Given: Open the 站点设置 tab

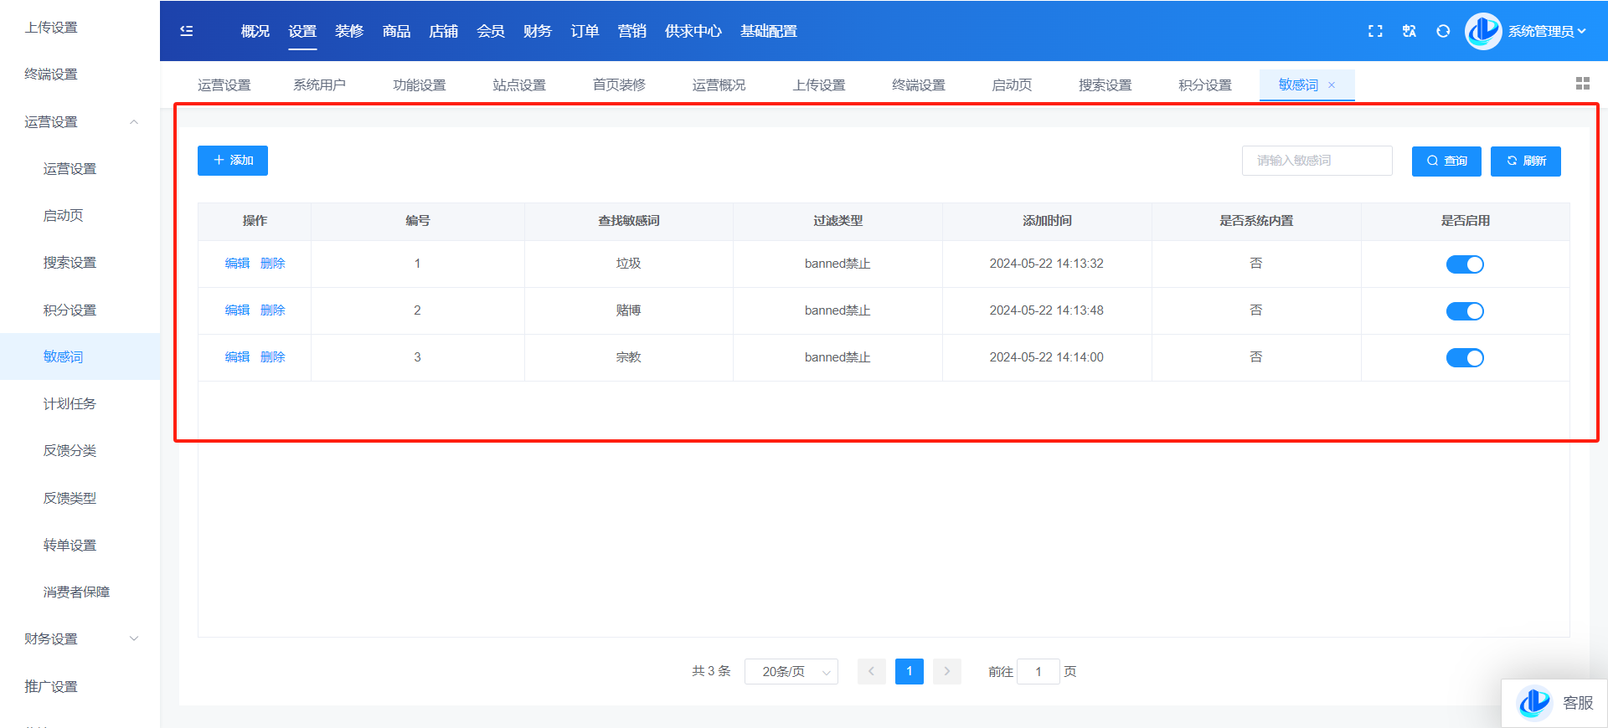Looking at the screenshot, I should [x=518, y=85].
